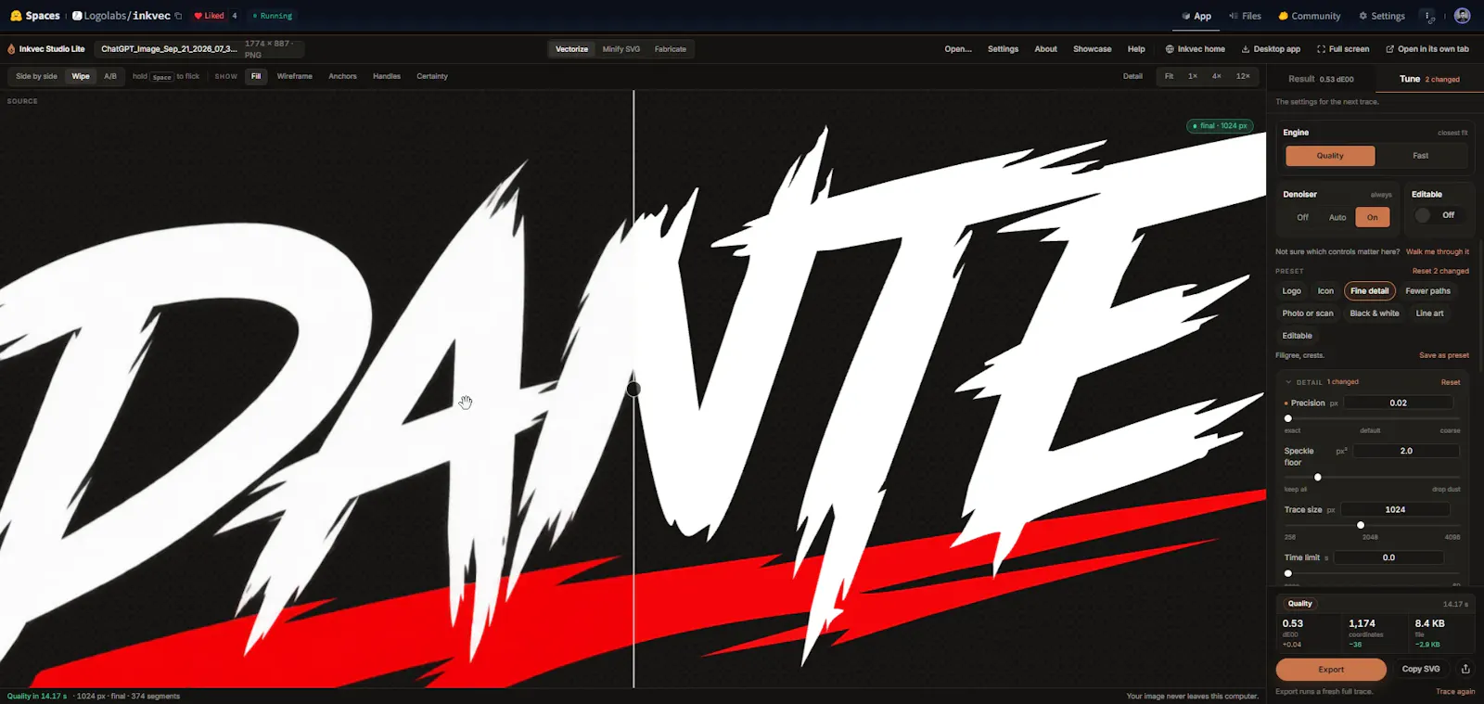This screenshot has width=1484, height=704.
Task: Download the Desktop app
Action: coord(1271,49)
